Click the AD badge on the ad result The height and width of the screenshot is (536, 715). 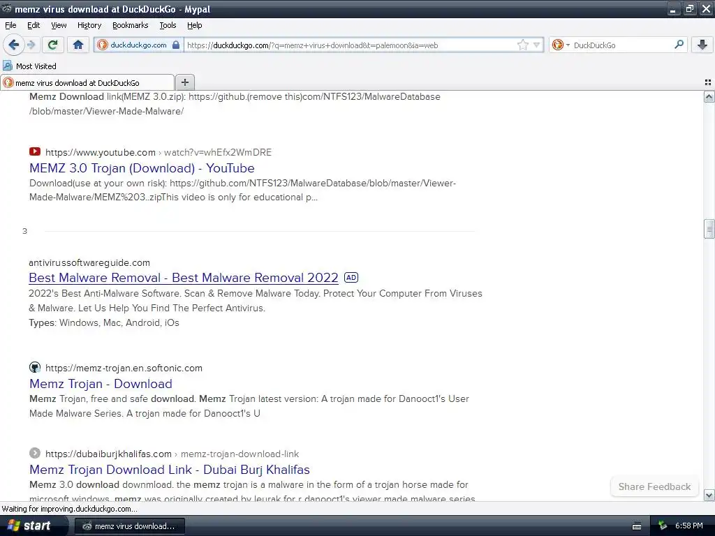point(351,278)
